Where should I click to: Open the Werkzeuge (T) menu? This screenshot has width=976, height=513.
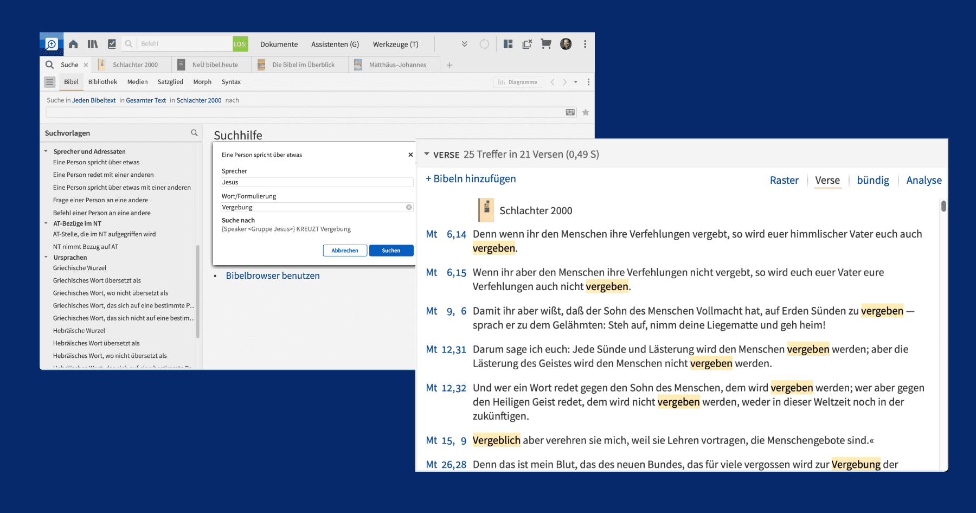click(x=395, y=44)
